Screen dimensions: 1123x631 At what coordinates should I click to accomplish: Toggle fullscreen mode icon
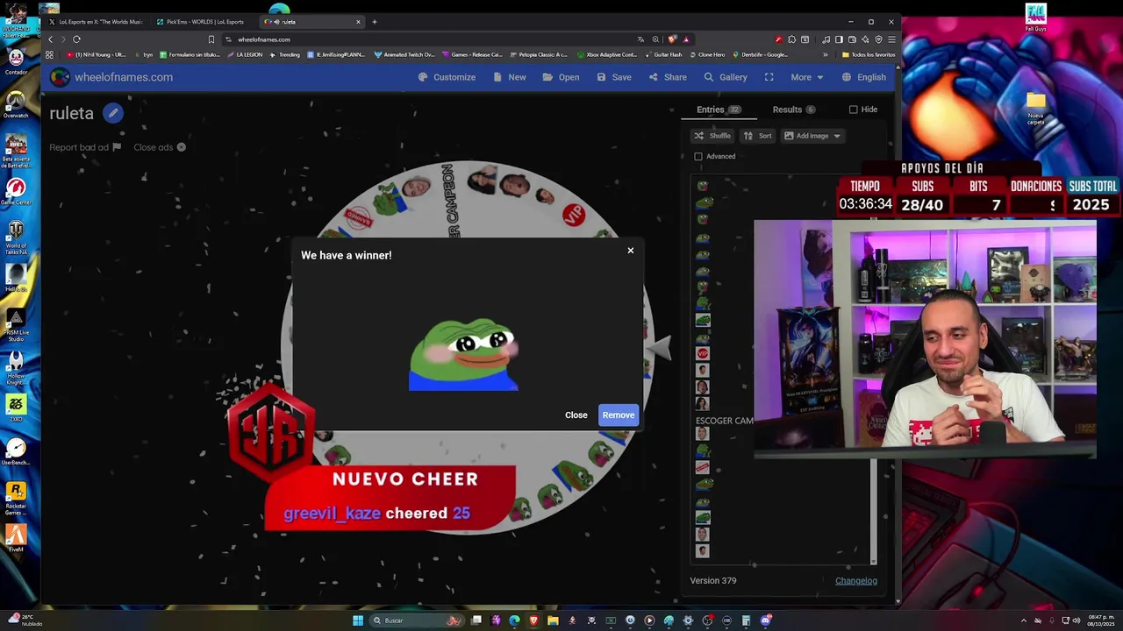coord(769,77)
